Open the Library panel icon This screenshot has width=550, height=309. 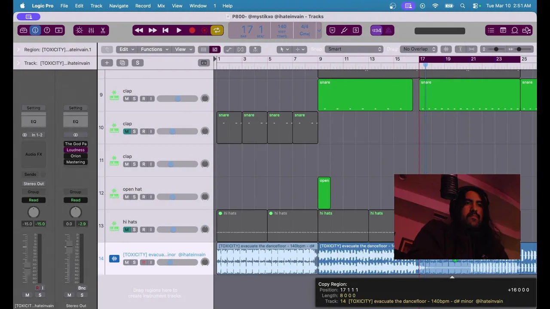[x=24, y=30]
